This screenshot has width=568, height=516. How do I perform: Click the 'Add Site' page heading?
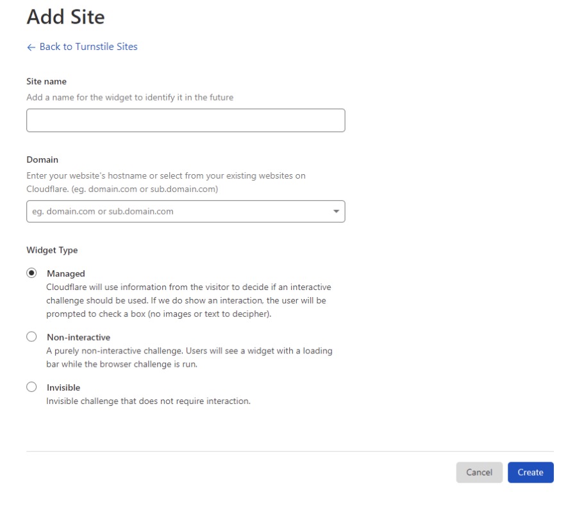tap(65, 17)
